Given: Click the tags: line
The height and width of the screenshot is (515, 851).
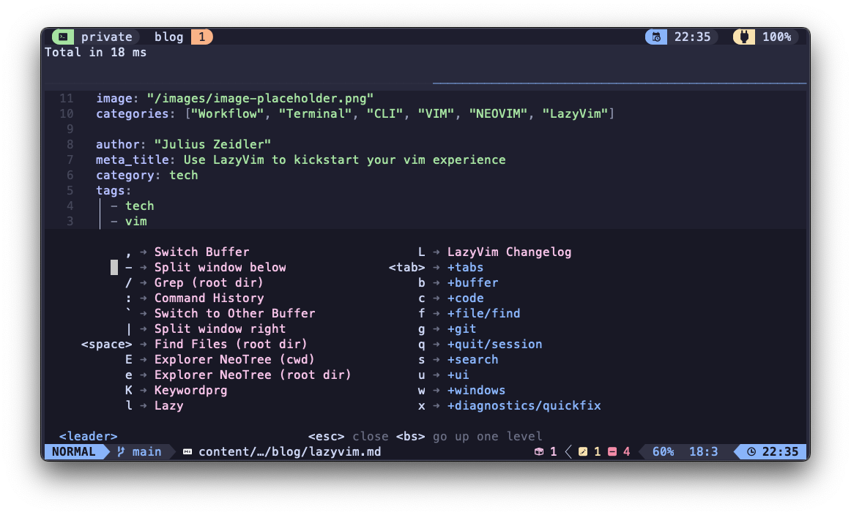Looking at the screenshot, I should click(x=114, y=190).
